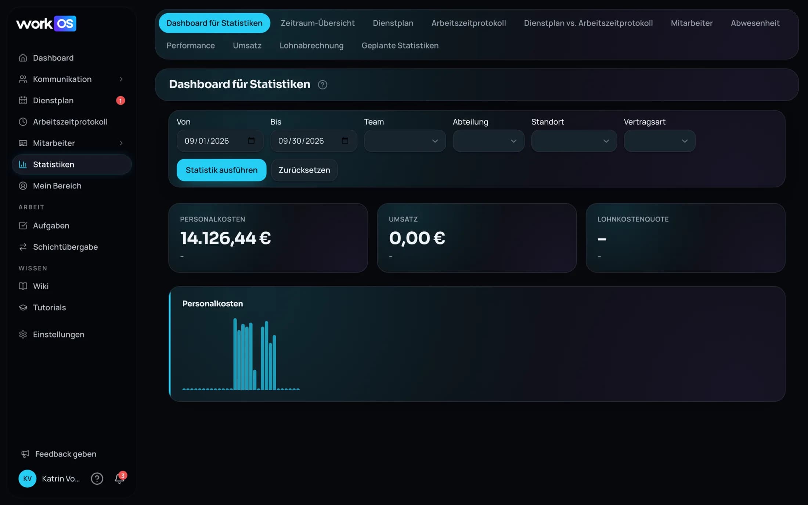808x505 pixels.
Task: Click the Von date input field
Action: pos(220,141)
